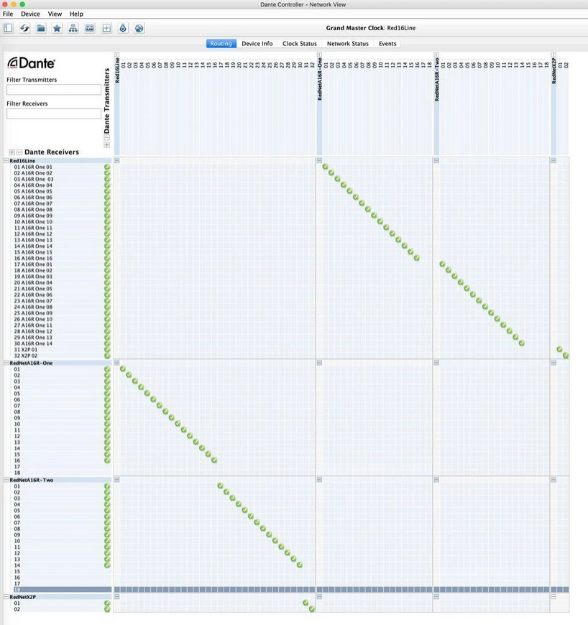Toggle the filter pane toolbar icon
Image resolution: width=588 pixels, height=625 pixels.
(9, 28)
